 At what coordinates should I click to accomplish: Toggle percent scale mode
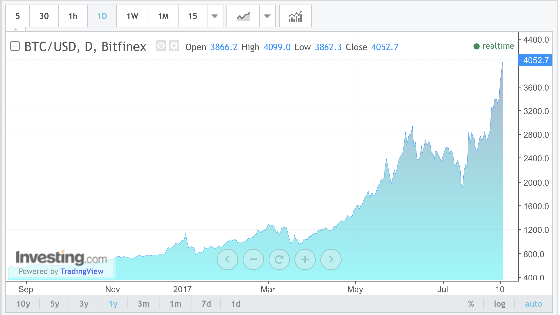[471, 304]
